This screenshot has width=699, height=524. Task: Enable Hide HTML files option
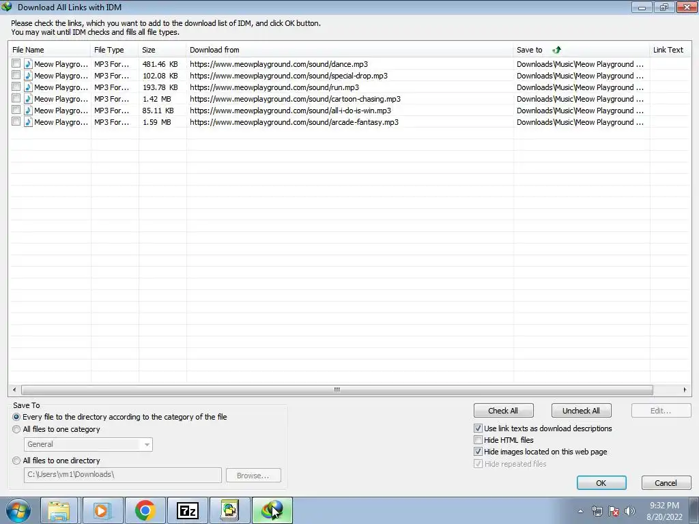coord(478,440)
